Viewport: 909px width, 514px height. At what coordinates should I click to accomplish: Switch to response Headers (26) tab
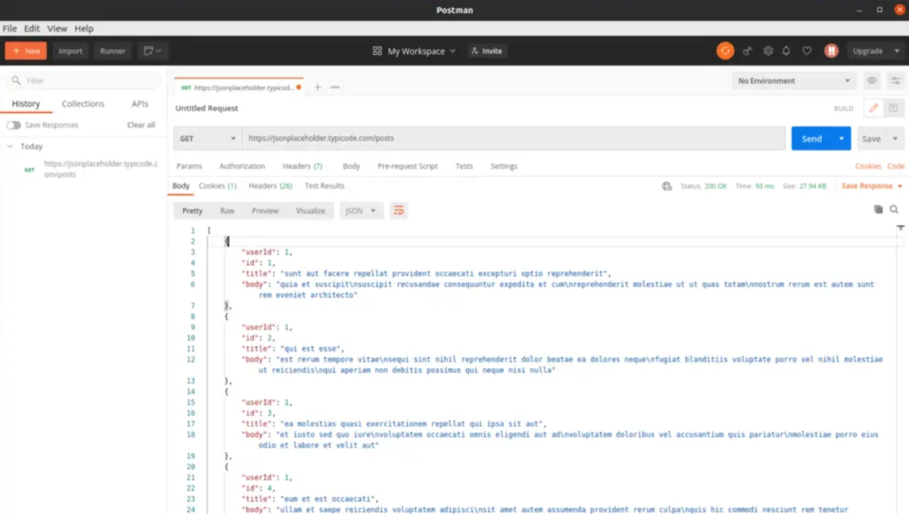click(271, 186)
